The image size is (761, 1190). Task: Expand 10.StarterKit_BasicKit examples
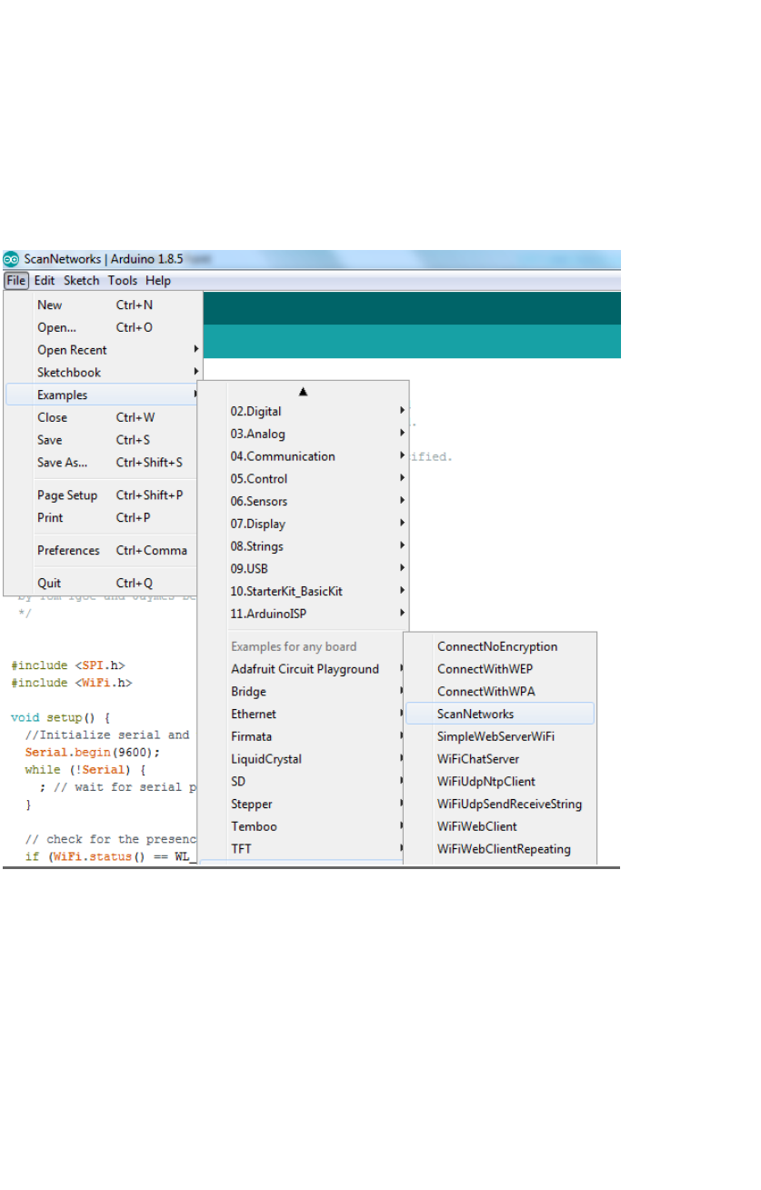click(304, 592)
